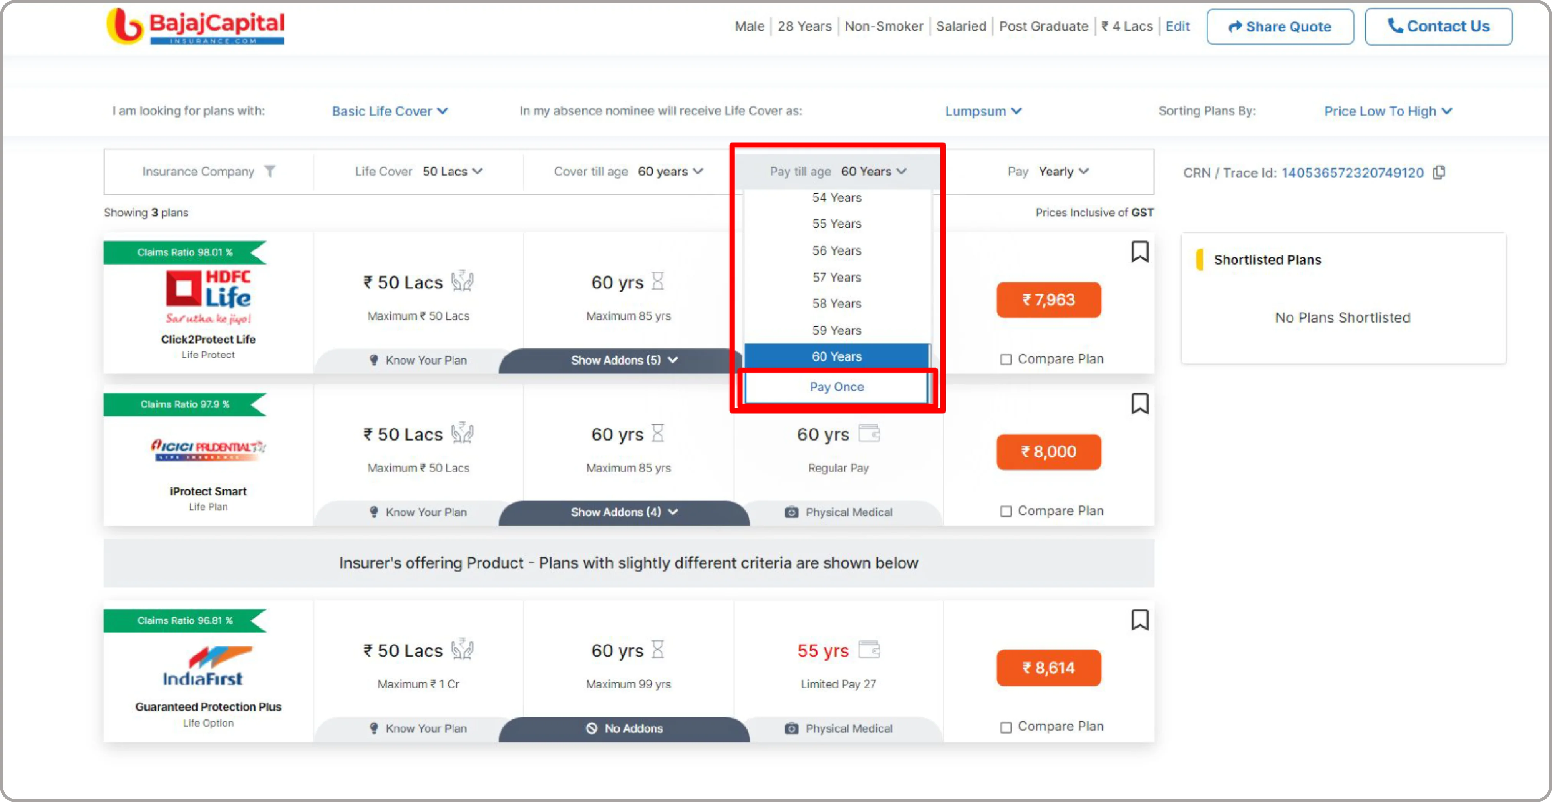Click life cover hands icon in IndiaFirst row
Image resolution: width=1552 pixels, height=802 pixels.
[x=462, y=649]
